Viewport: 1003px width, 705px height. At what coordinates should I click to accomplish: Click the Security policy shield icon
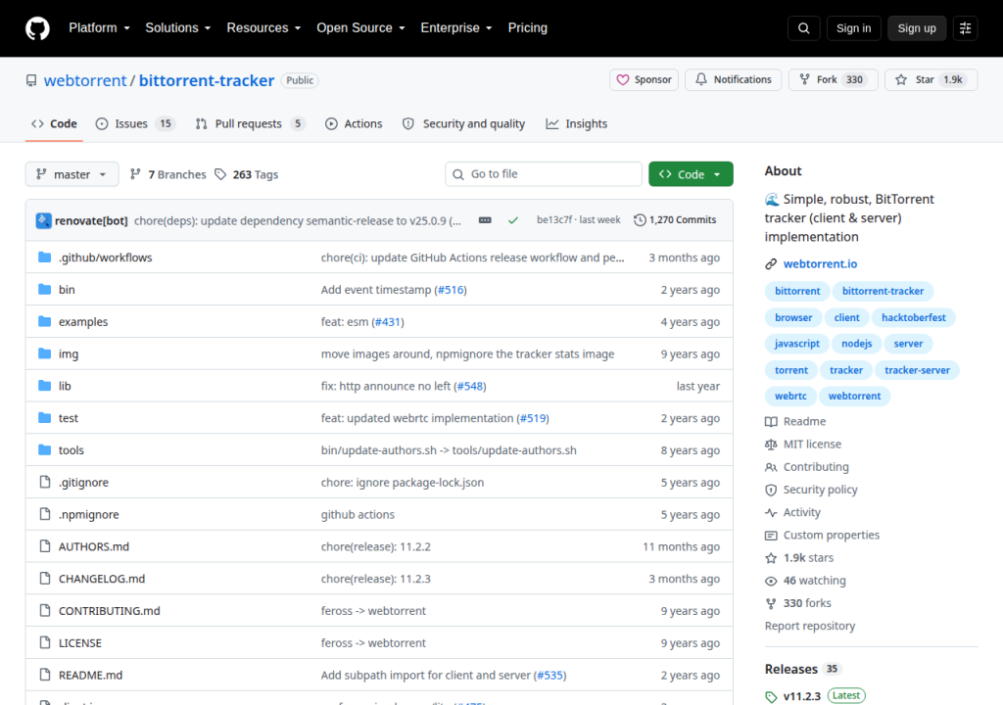pyautogui.click(x=771, y=490)
